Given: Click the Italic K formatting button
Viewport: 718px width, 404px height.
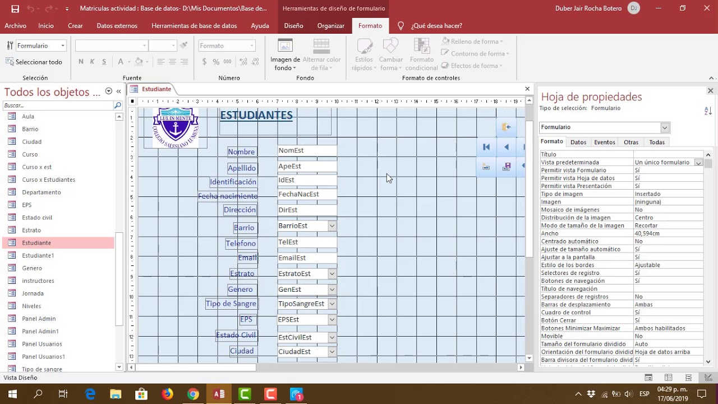Looking at the screenshot, I should [92, 62].
